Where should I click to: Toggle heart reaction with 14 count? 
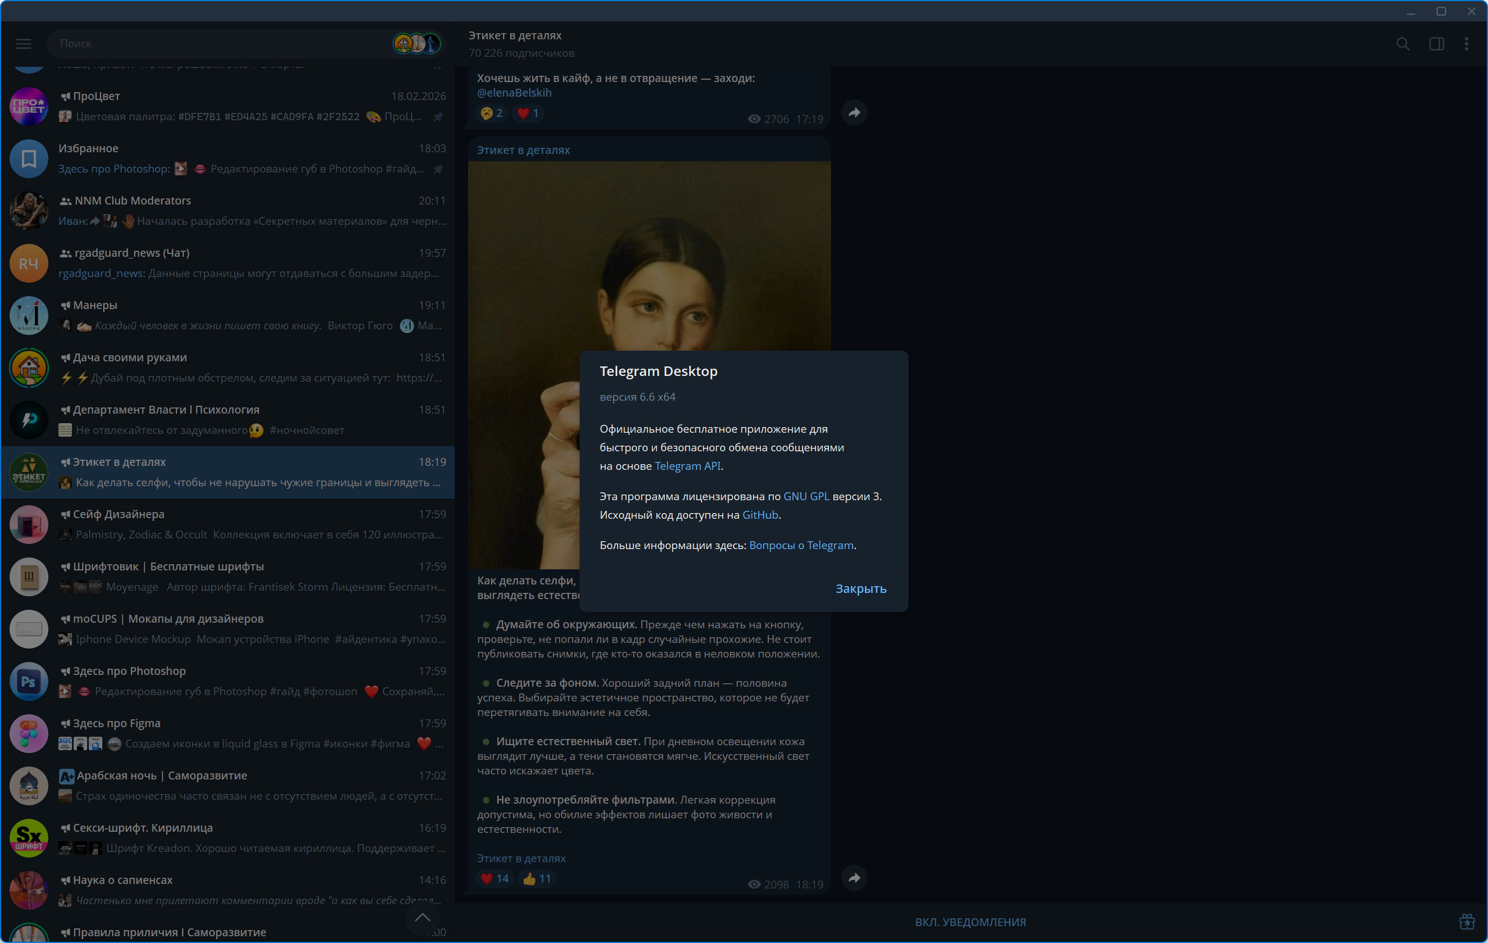pos(494,879)
